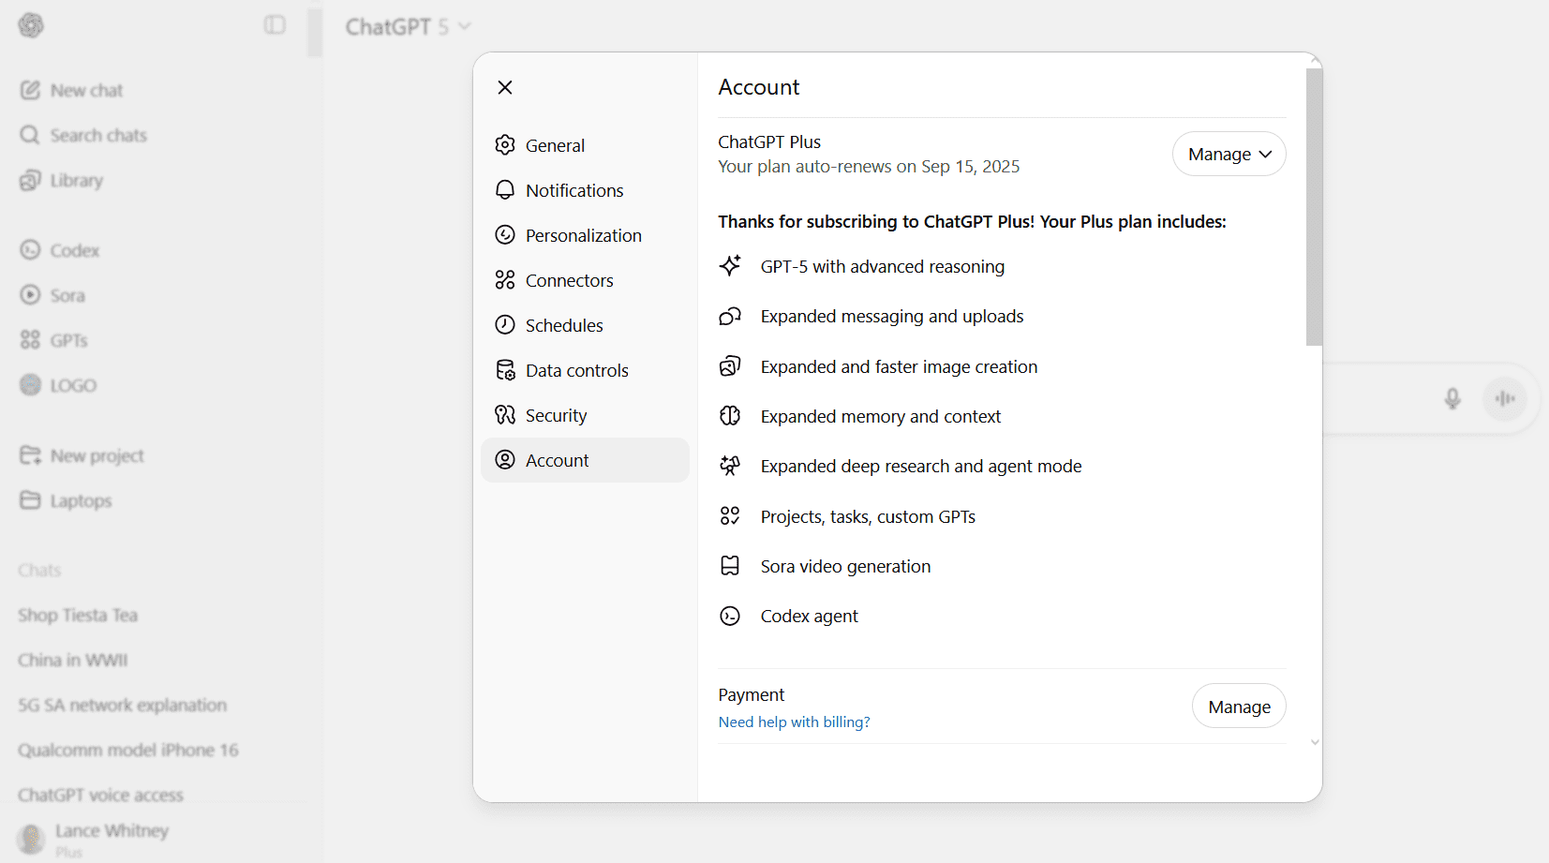Open the Laptops project folder
1549x863 pixels.
click(81, 500)
